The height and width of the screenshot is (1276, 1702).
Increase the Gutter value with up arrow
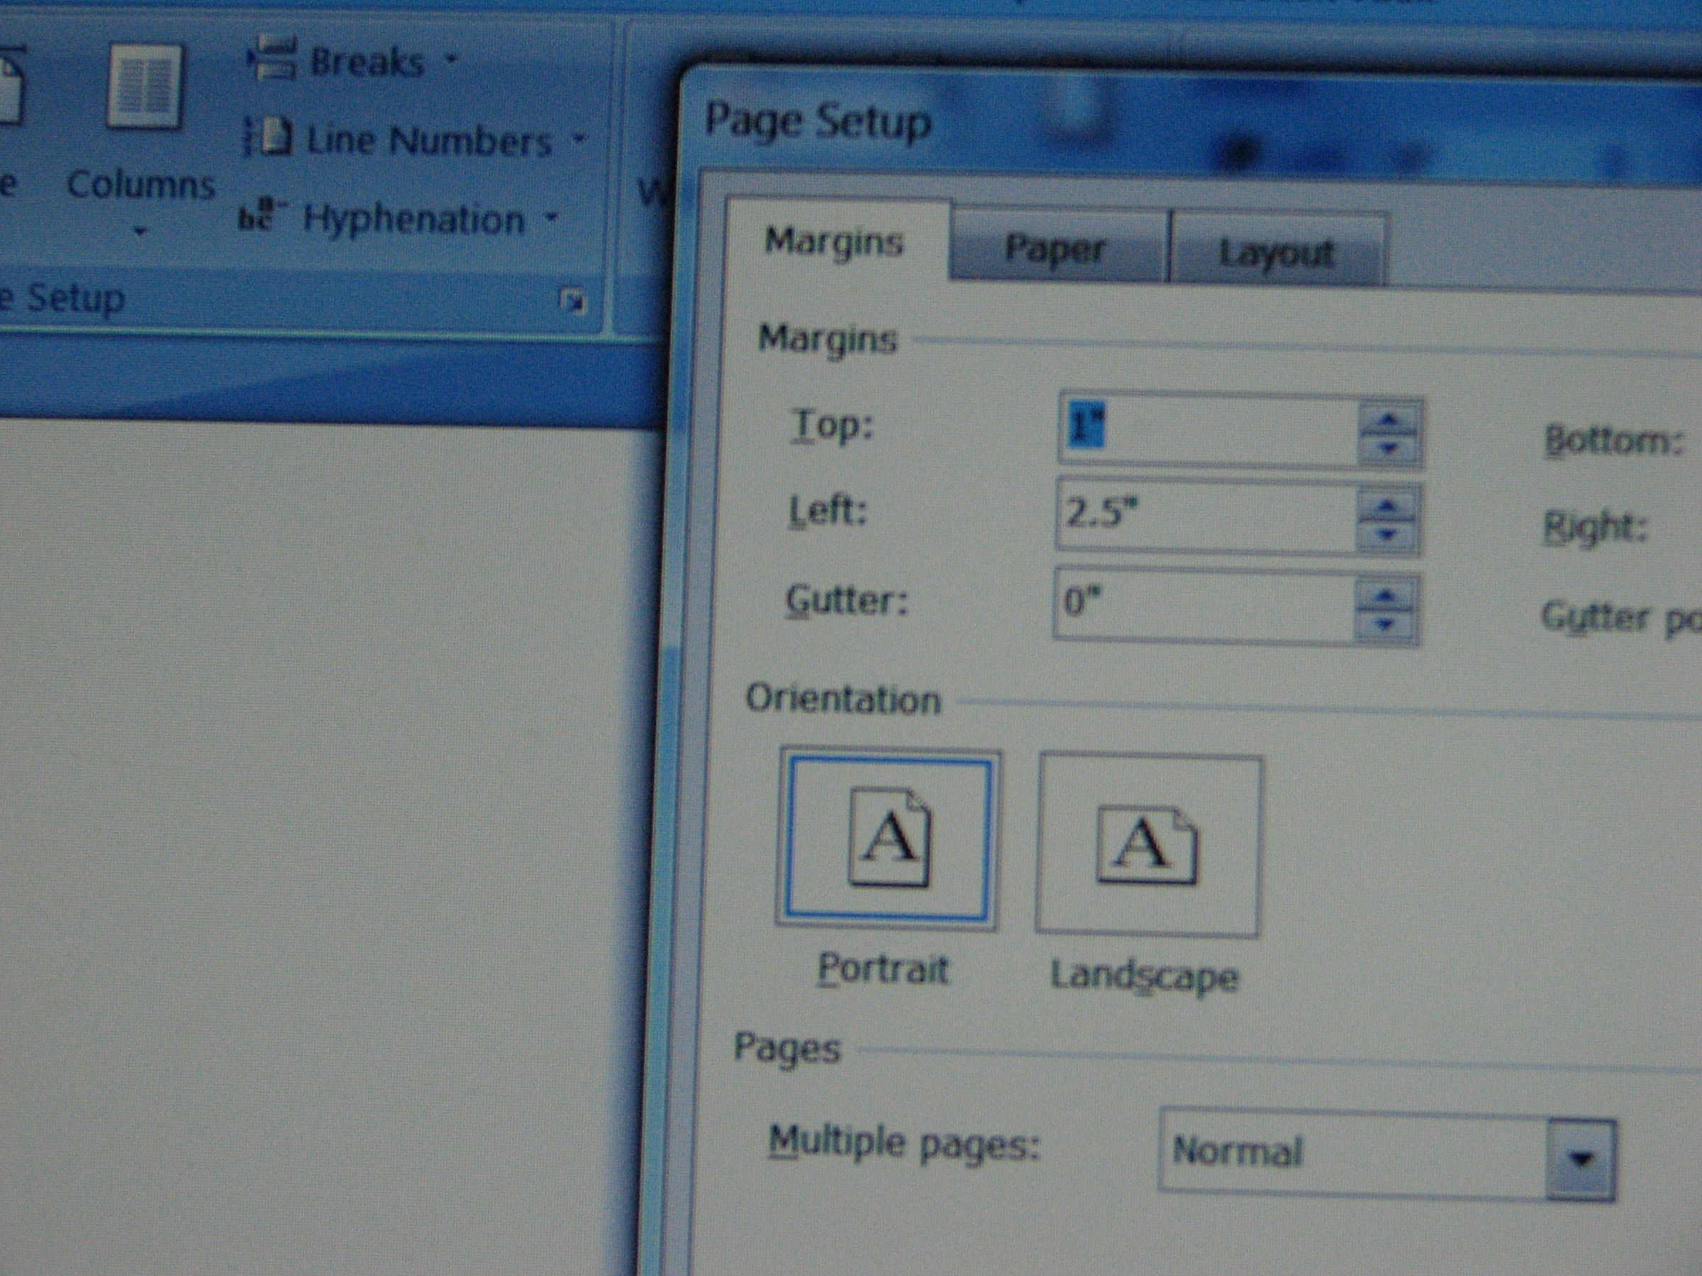tap(1385, 596)
